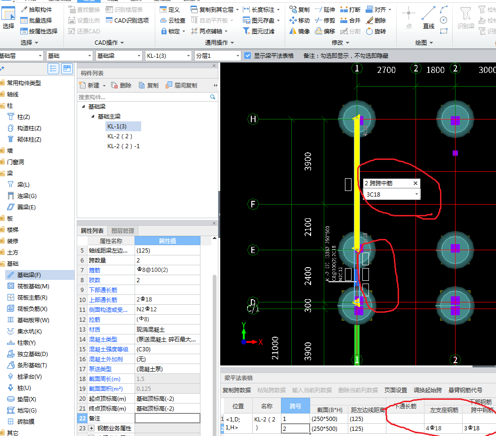This screenshot has width=496, height=436.
Task: Close the 跨中筋 popup
Action: [x=416, y=183]
